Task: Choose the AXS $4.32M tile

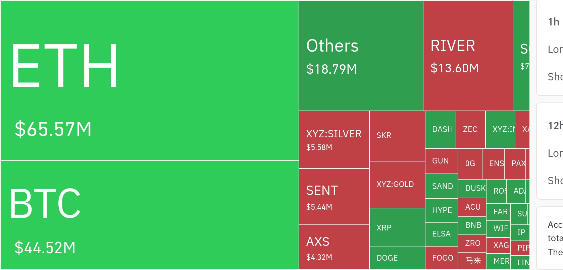Action: 334,247
